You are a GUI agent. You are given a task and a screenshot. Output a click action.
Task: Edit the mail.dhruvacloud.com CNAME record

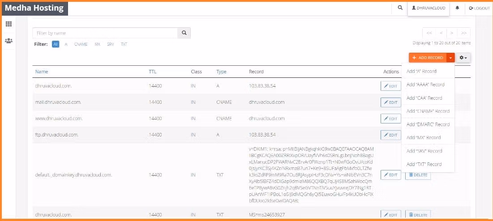(390, 102)
